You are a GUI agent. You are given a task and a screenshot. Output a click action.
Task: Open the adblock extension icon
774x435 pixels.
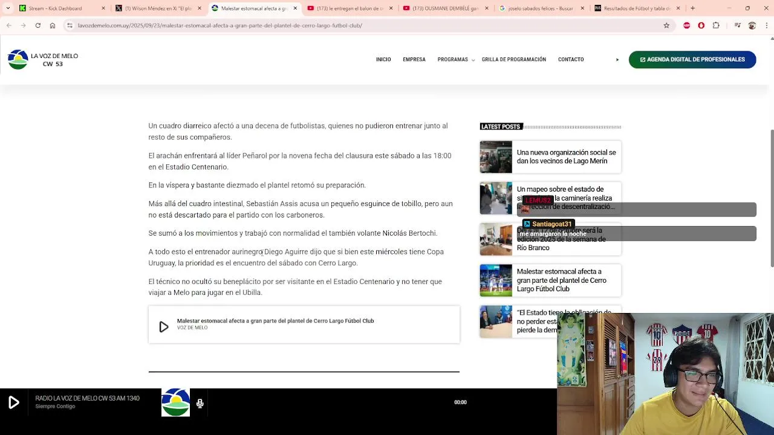tap(686, 25)
